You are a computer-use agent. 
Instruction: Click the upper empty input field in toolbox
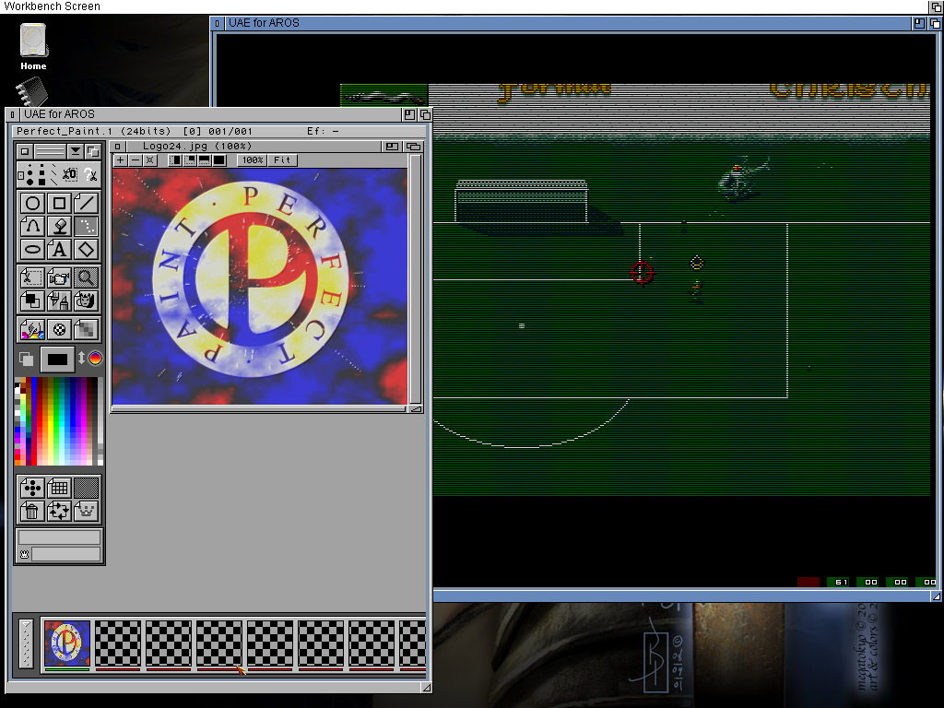pyautogui.click(x=59, y=537)
